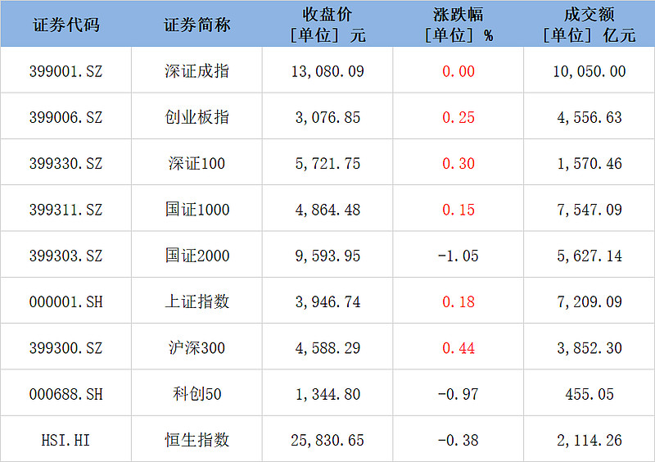Click the 证券代码 column header
This screenshot has height=462, width=655.
65,25
